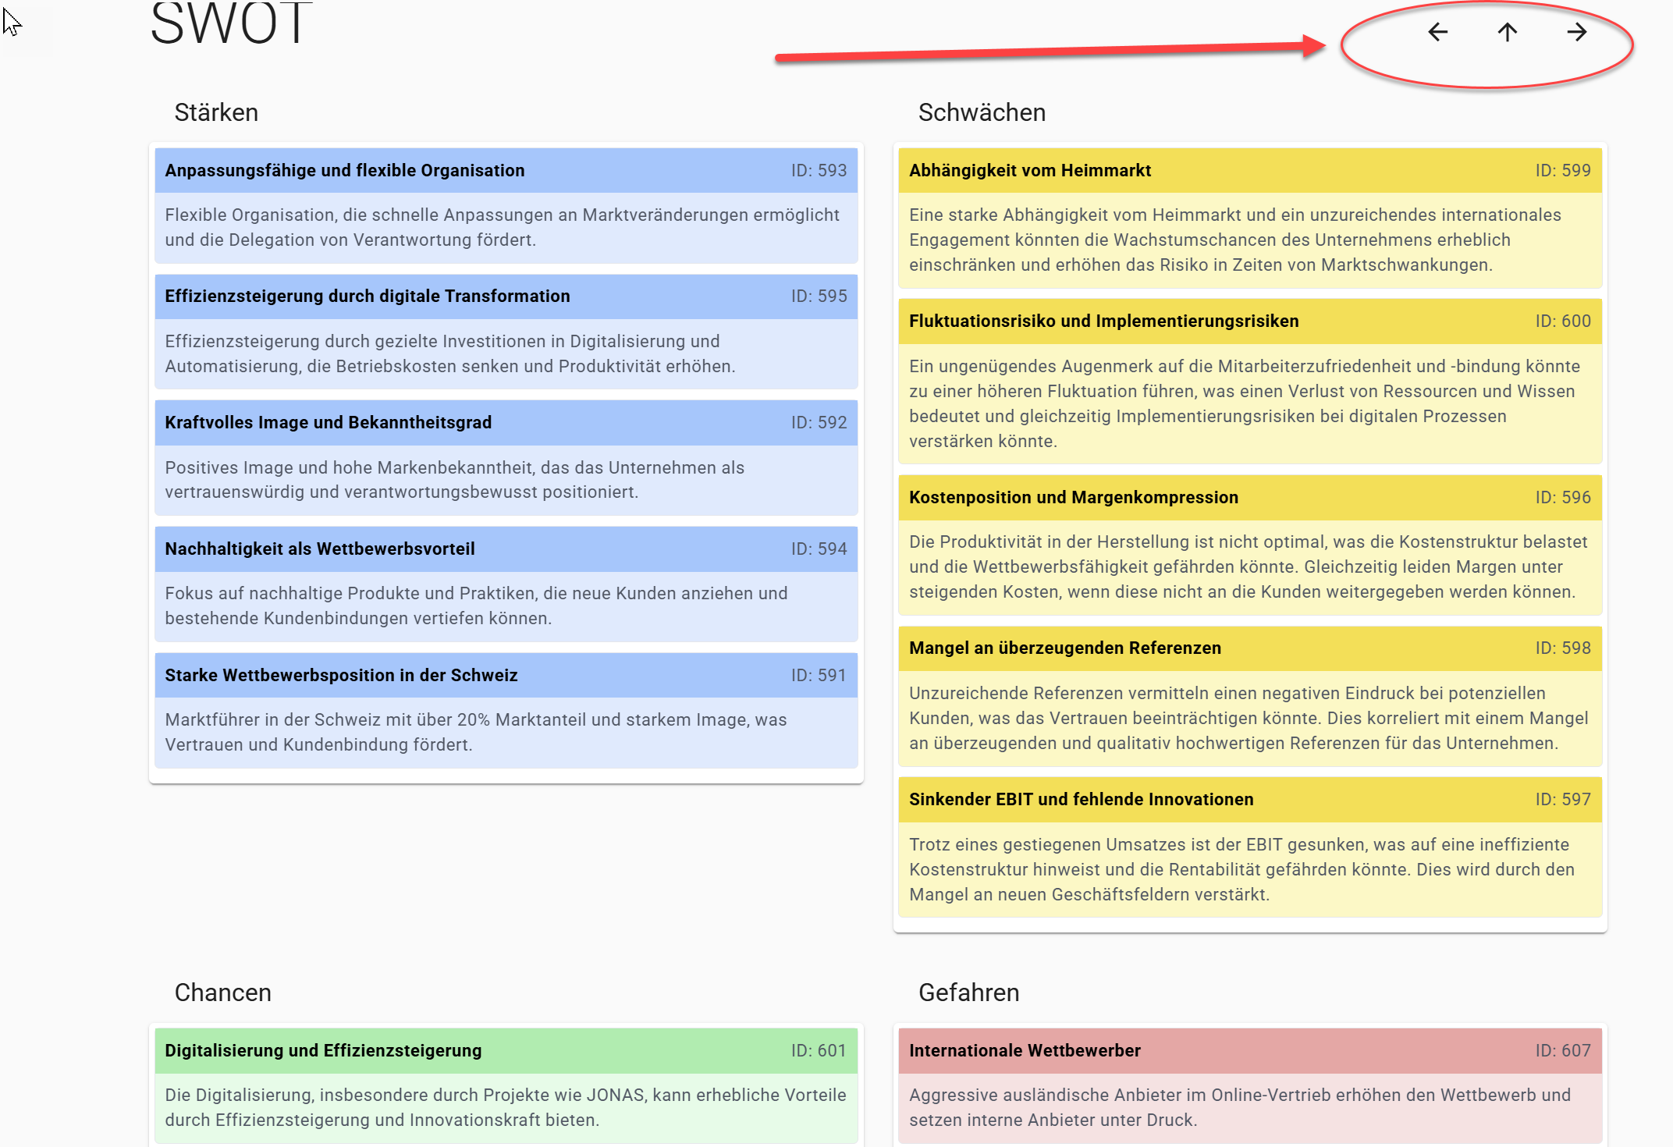The height and width of the screenshot is (1147, 1673).
Task: Click the right arrow navigation icon
Action: [x=1576, y=32]
